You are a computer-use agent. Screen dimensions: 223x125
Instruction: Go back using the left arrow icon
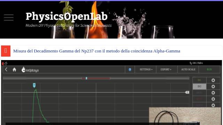(x=6, y=69)
